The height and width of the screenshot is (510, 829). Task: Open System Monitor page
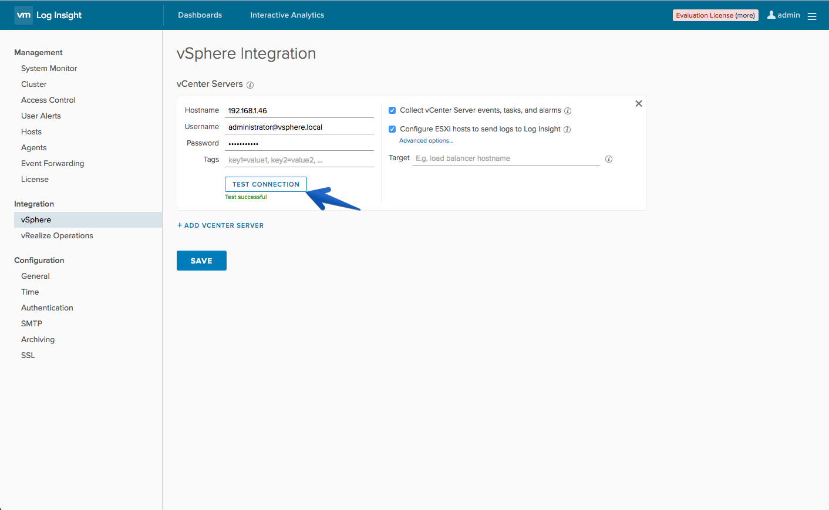[49, 69]
